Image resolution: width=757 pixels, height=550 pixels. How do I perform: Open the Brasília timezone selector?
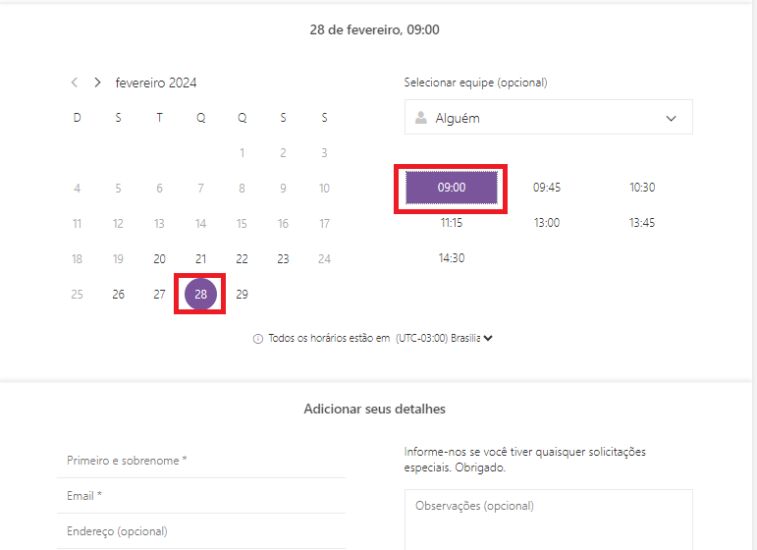coord(488,339)
